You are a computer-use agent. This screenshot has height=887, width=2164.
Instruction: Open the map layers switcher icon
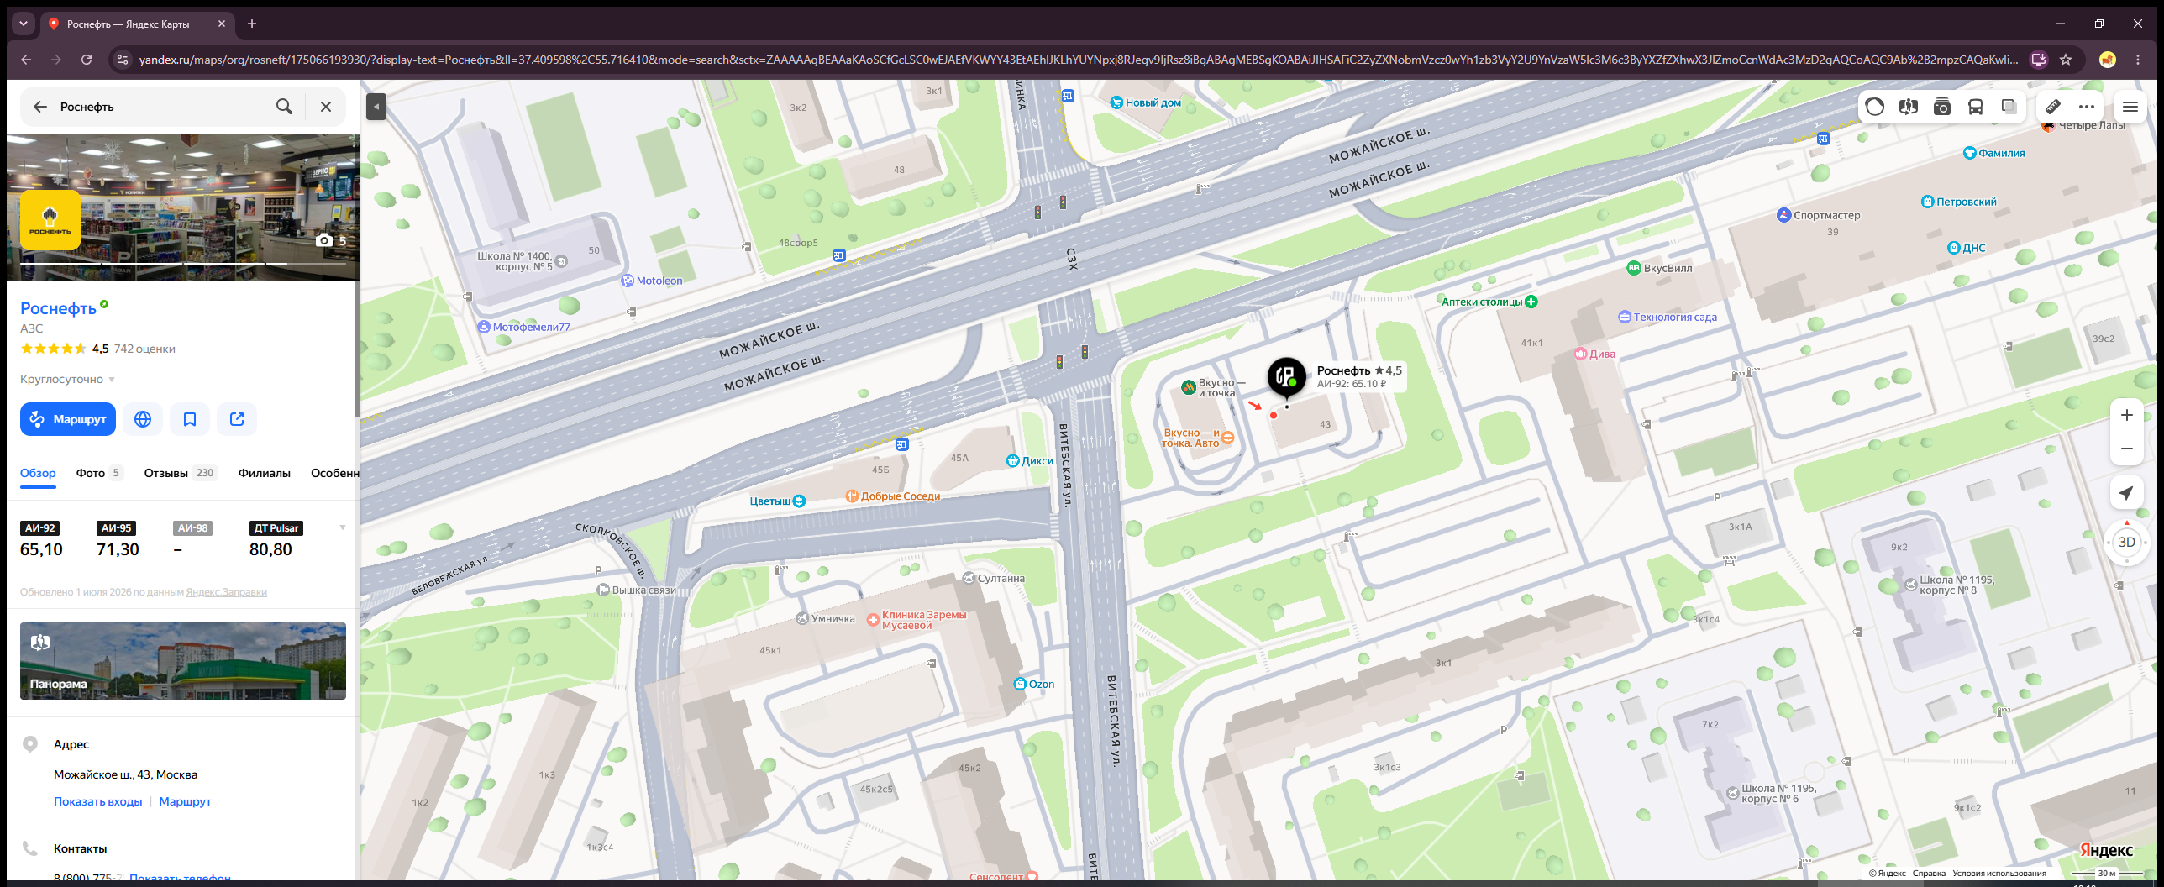click(x=2009, y=107)
